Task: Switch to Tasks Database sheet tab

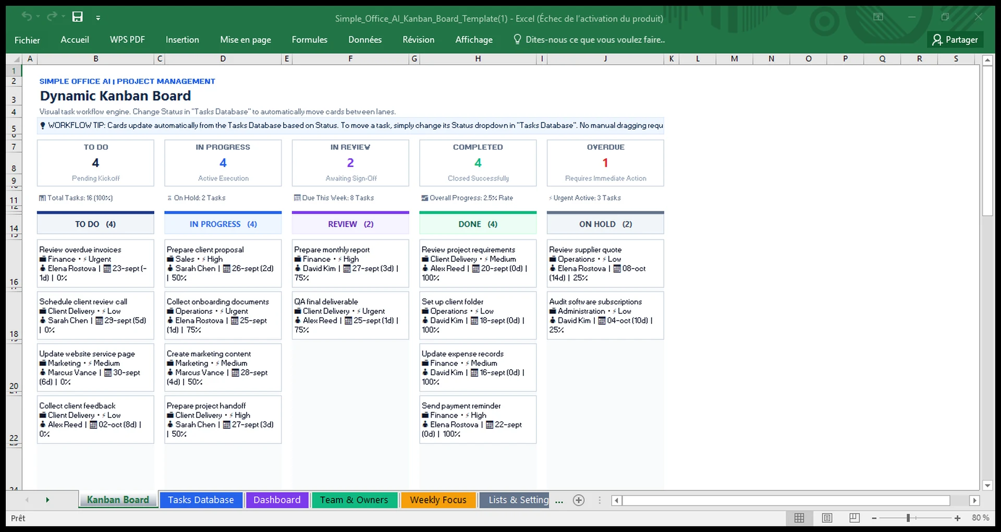Action: (x=201, y=500)
